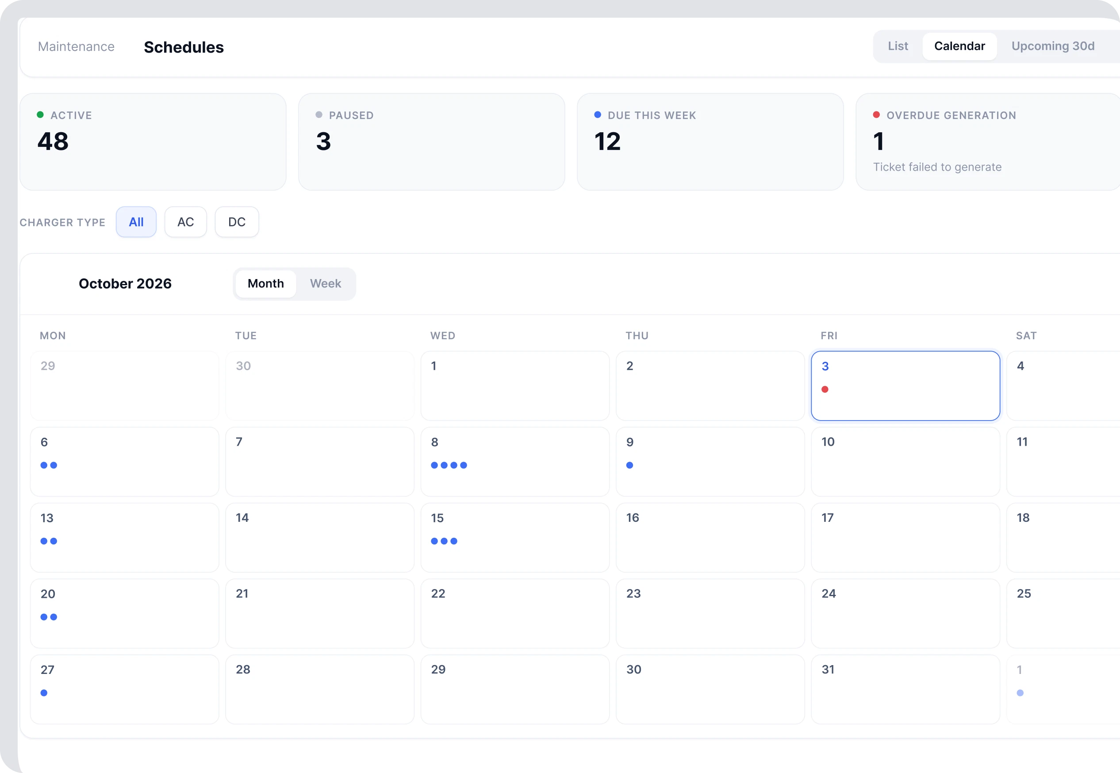Open the Upcoming 30d tab
1120x773 pixels.
(x=1053, y=46)
